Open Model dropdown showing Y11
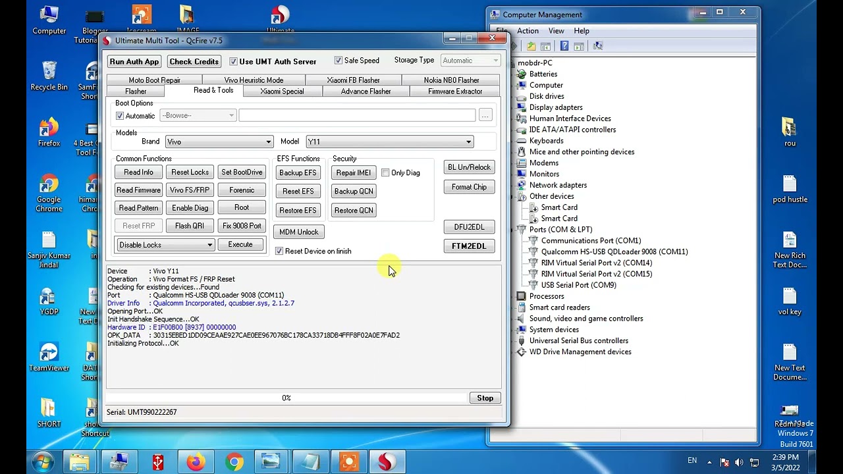Screen dimensions: 843x474 point(389,142)
